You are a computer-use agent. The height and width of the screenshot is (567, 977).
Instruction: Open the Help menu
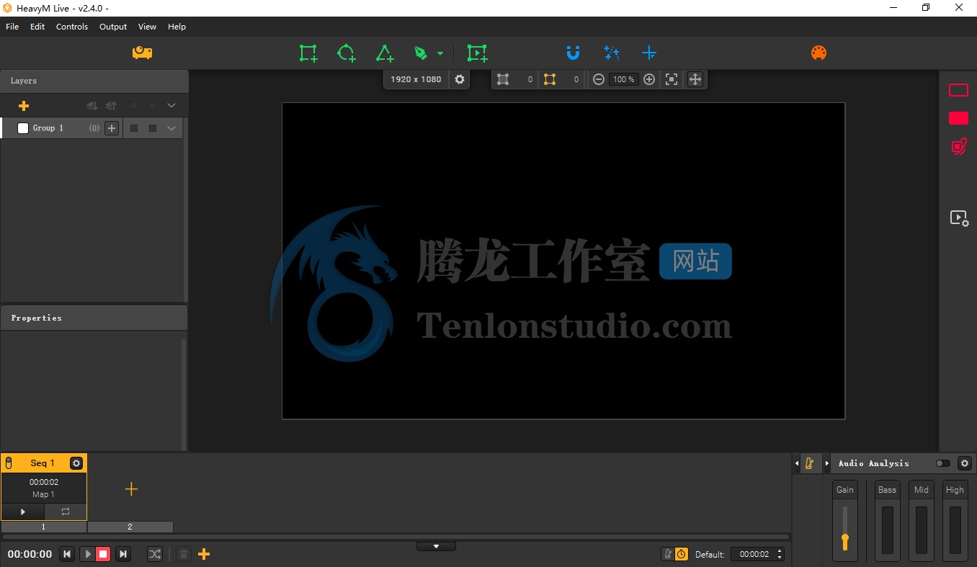(x=177, y=27)
